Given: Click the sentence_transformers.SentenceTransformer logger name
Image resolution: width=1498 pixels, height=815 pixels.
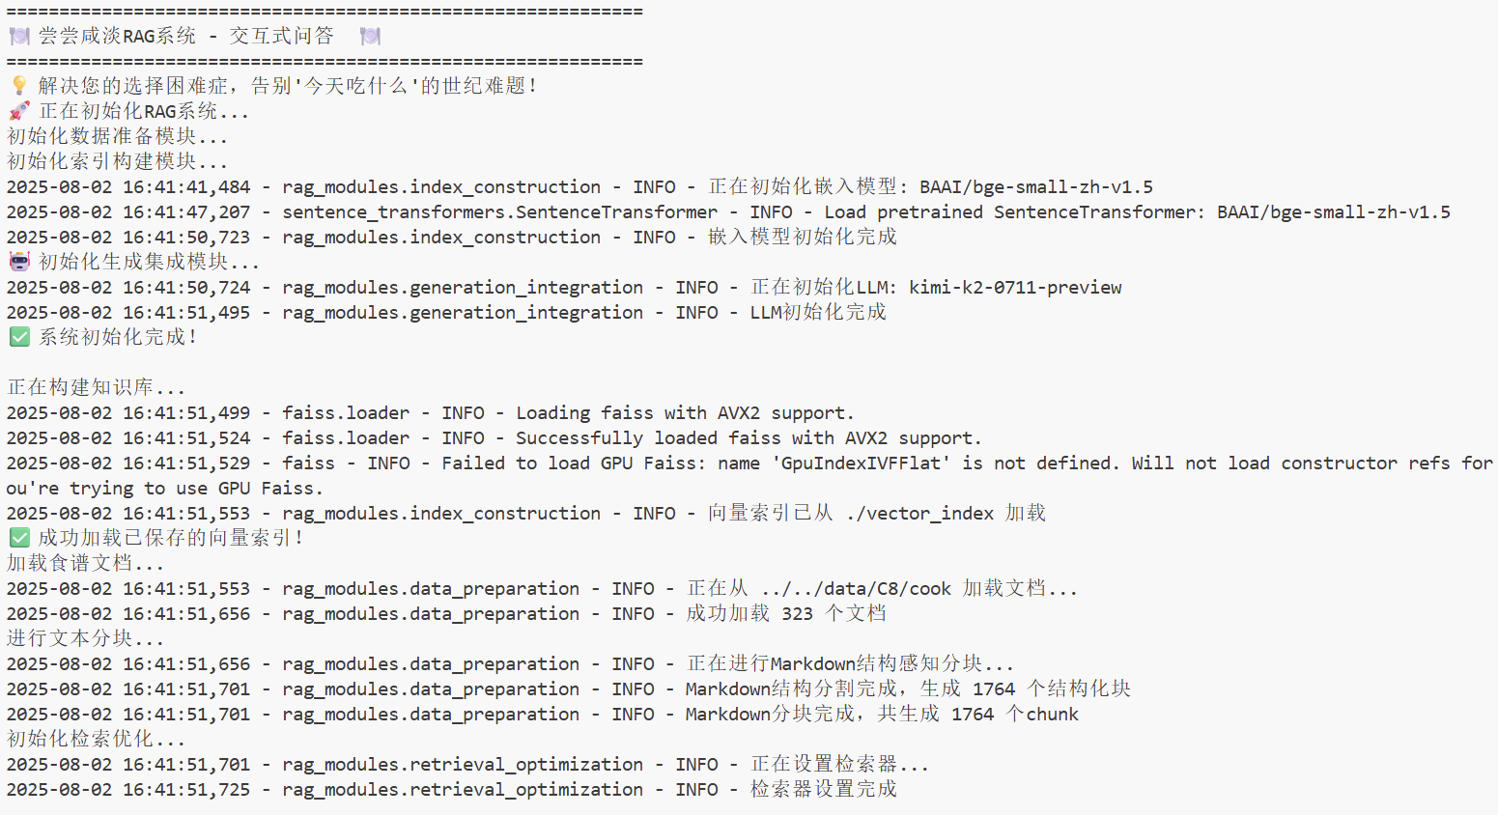Looking at the screenshot, I should pyautogui.click(x=499, y=212).
